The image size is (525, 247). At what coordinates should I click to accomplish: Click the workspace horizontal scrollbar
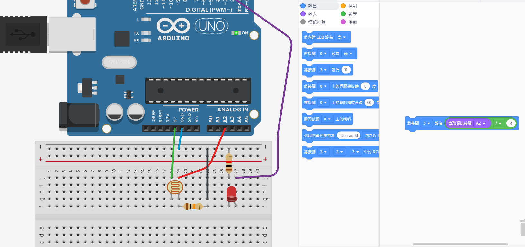tap(460, 244)
